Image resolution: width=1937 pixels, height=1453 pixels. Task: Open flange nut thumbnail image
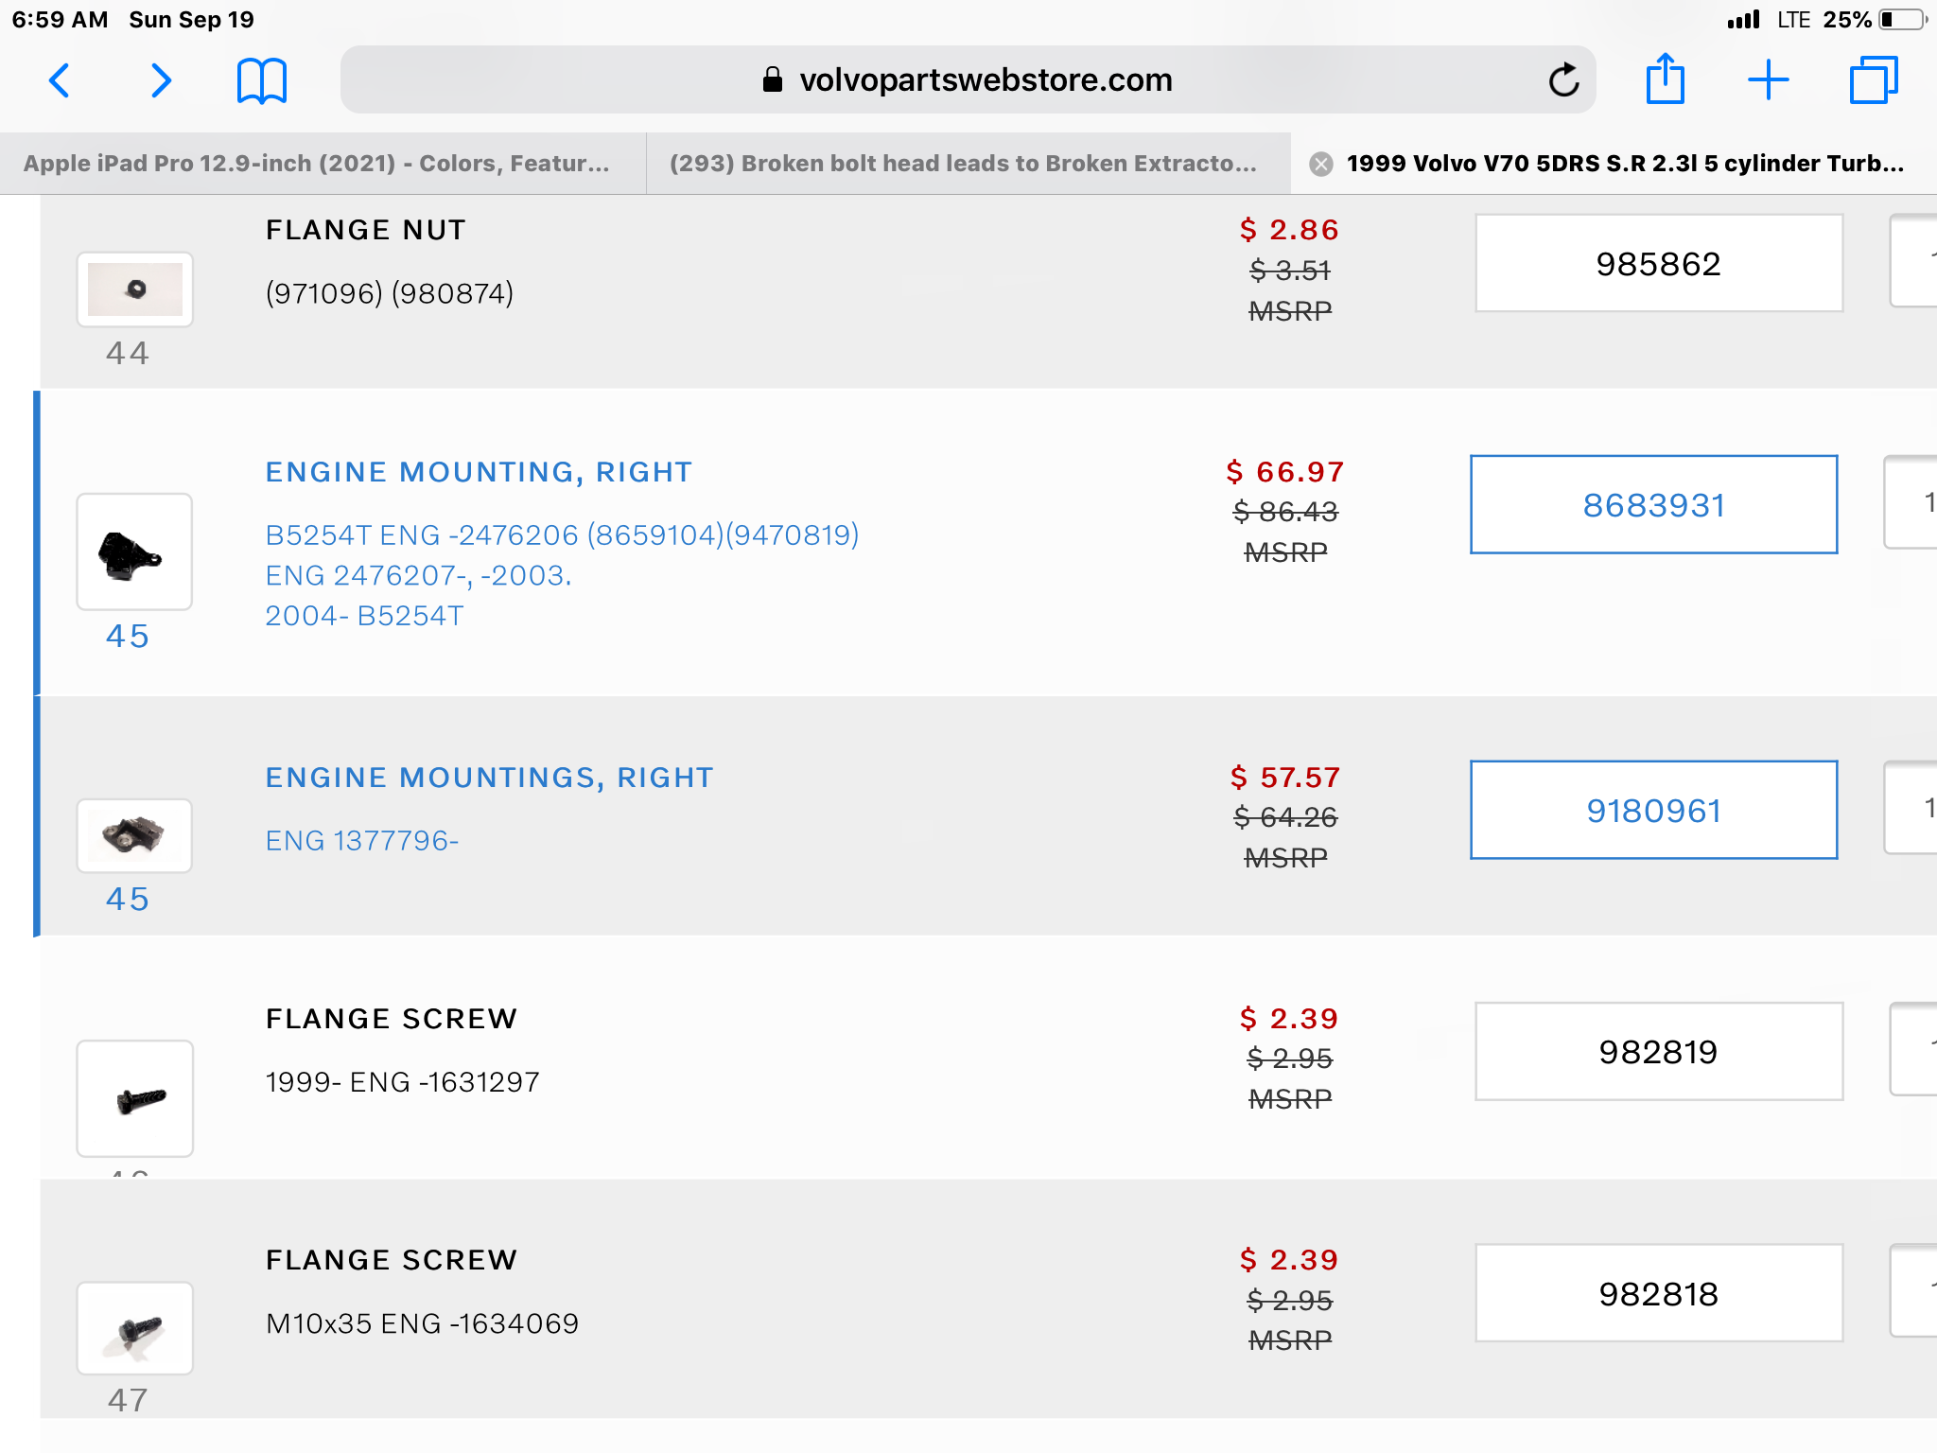(135, 289)
